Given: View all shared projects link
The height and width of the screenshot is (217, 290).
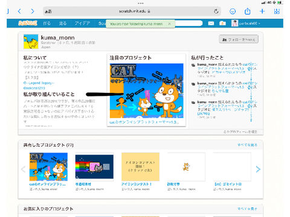Looking at the screenshot, I should tap(247, 145).
